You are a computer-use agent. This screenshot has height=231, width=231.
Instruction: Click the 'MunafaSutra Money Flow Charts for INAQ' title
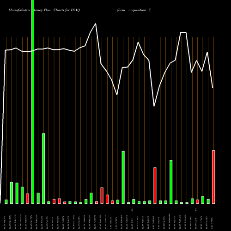[x=44, y=10]
